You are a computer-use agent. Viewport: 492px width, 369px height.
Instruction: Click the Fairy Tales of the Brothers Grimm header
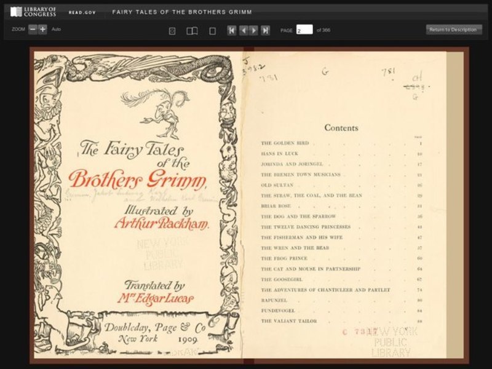click(x=183, y=10)
